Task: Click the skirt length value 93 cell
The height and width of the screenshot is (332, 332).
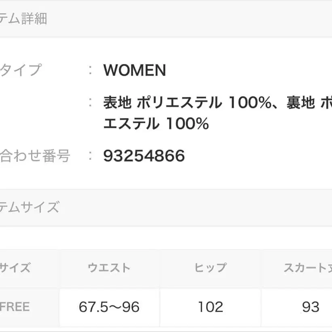Action: click(x=311, y=307)
